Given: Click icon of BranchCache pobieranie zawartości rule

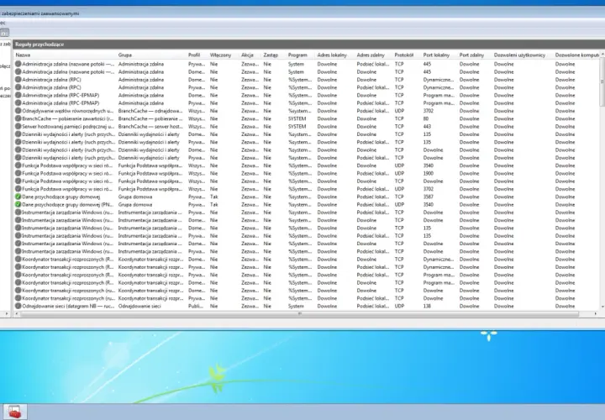Looking at the screenshot, I should tap(18, 118).
